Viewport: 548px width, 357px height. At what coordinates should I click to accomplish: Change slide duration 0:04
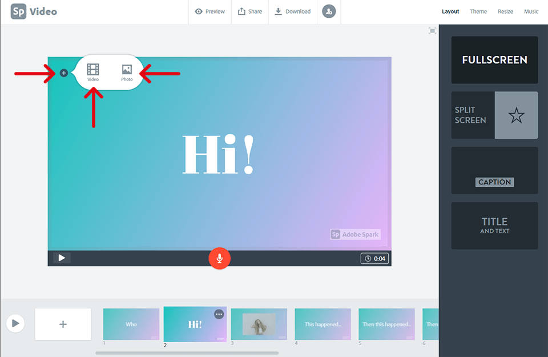[374, 258]
